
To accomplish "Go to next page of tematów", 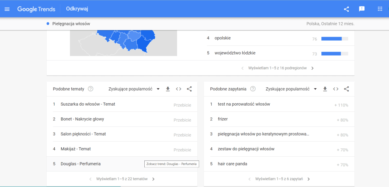I will (x=153, y=179).
